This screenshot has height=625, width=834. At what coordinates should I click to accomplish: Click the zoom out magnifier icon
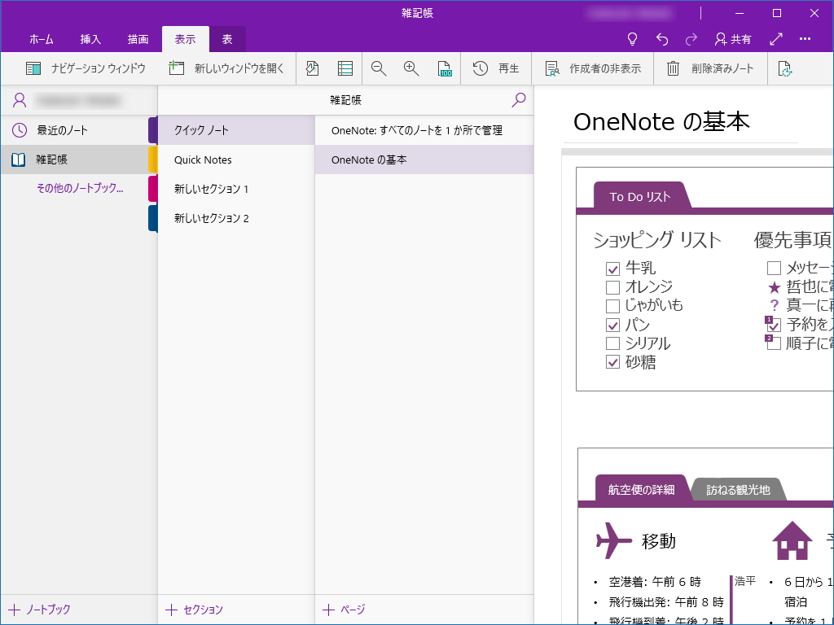379,68
